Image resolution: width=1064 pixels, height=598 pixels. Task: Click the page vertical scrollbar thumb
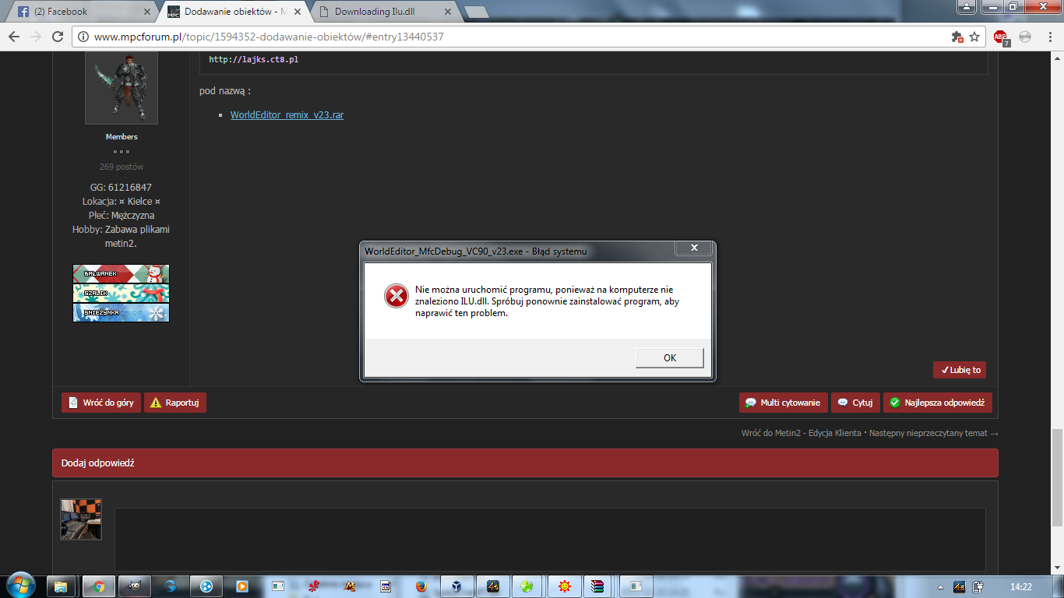(x=1056, y=477)
